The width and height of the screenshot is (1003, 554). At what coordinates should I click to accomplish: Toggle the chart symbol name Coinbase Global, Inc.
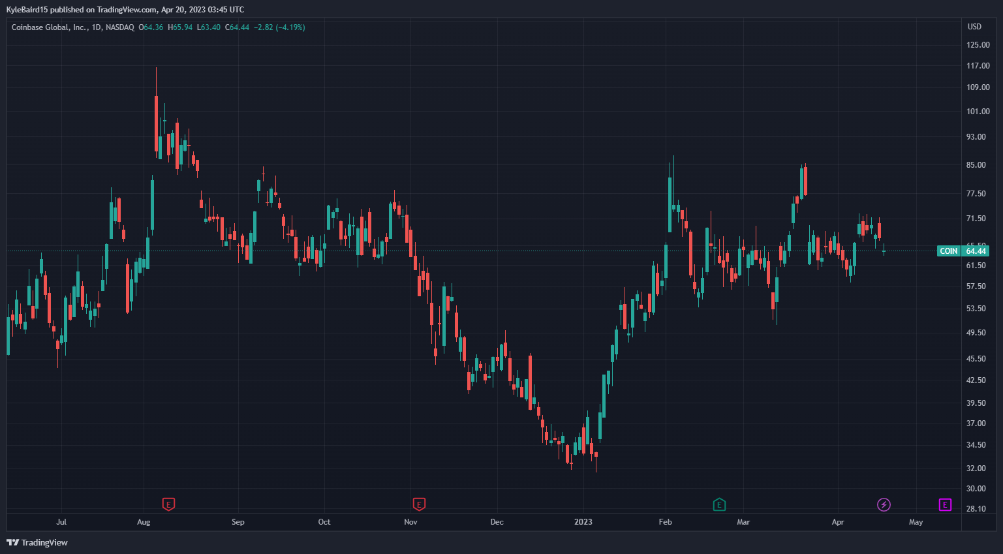click(49, 27)
